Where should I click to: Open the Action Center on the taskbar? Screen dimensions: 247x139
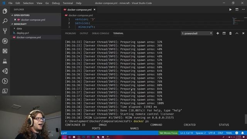pyautogui.click(x=244, y=137)
